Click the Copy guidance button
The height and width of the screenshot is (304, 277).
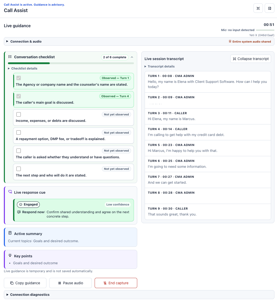(x=25, y=283)
